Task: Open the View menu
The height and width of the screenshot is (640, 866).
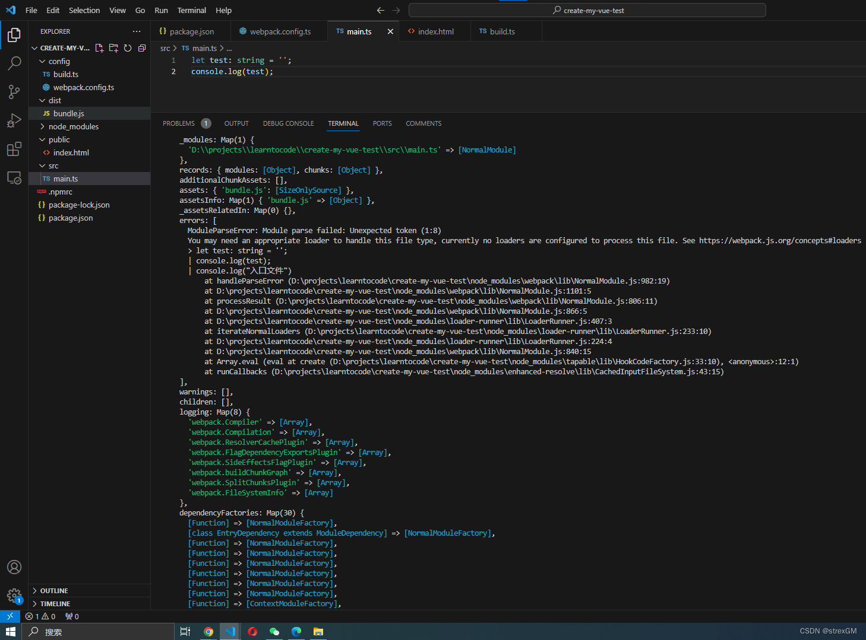Action: click(118, 10)
